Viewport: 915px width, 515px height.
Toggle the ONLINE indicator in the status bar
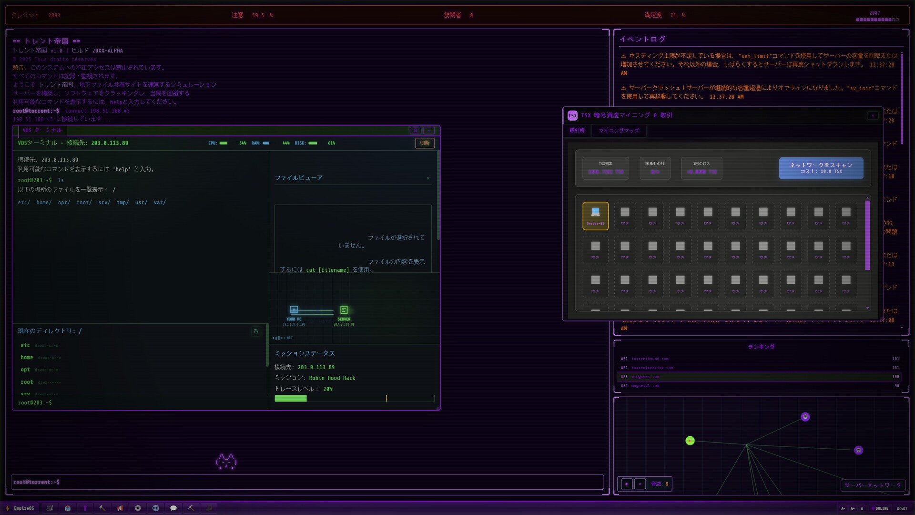[880, 508]
